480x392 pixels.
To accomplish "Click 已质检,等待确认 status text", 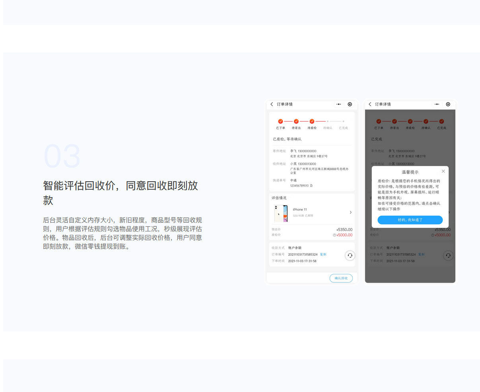I will pos(287,139).
